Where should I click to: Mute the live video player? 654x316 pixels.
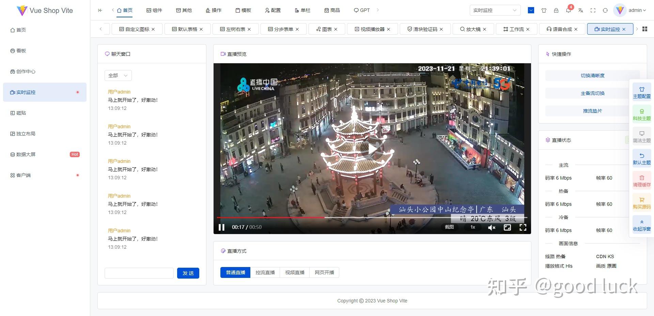click(492, 227)
